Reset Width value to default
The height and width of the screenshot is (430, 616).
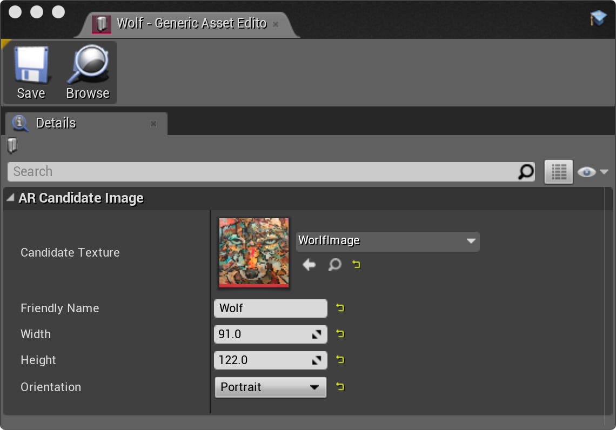[x=340, y=334]
